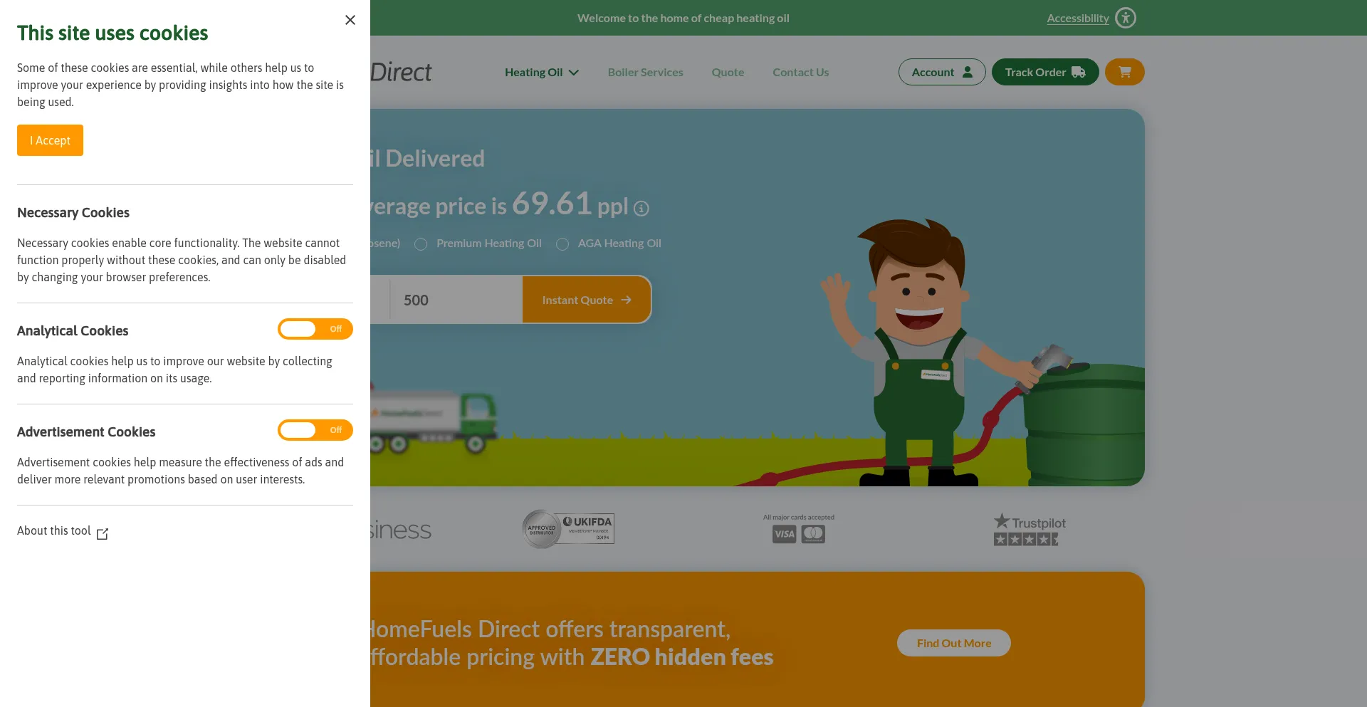Select Premium Heating Oil radio option

(x=421, y=244)
